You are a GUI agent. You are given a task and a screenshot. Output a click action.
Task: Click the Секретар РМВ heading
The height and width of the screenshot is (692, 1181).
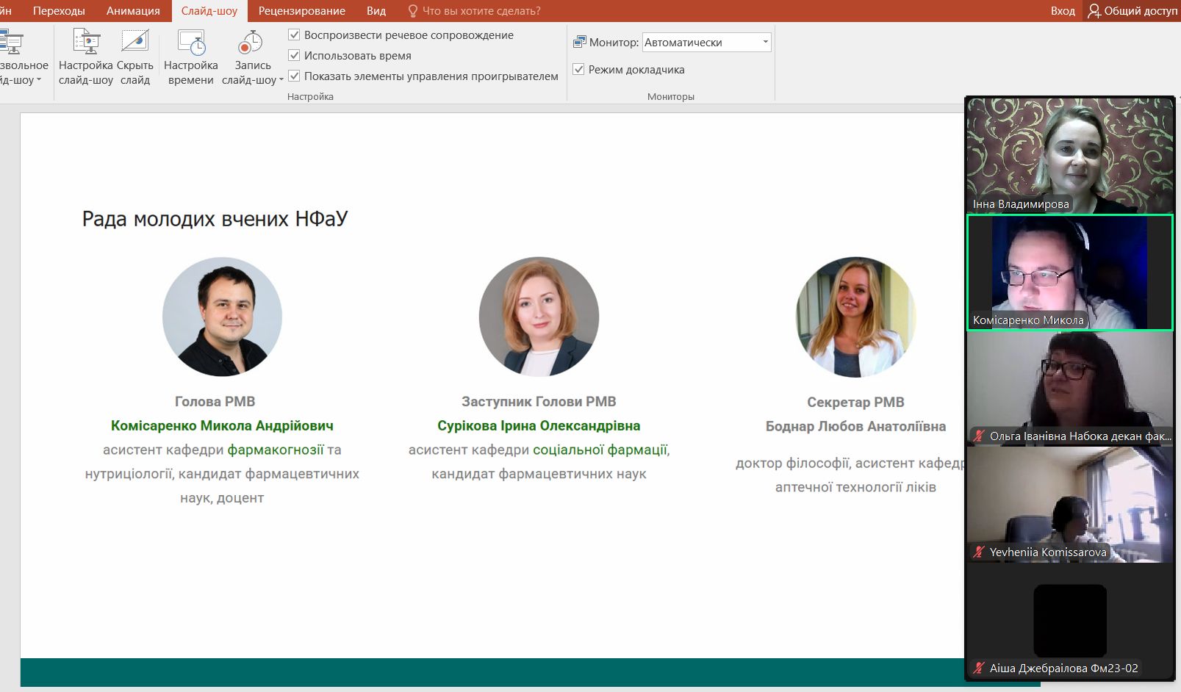click(x=855, y=402)
